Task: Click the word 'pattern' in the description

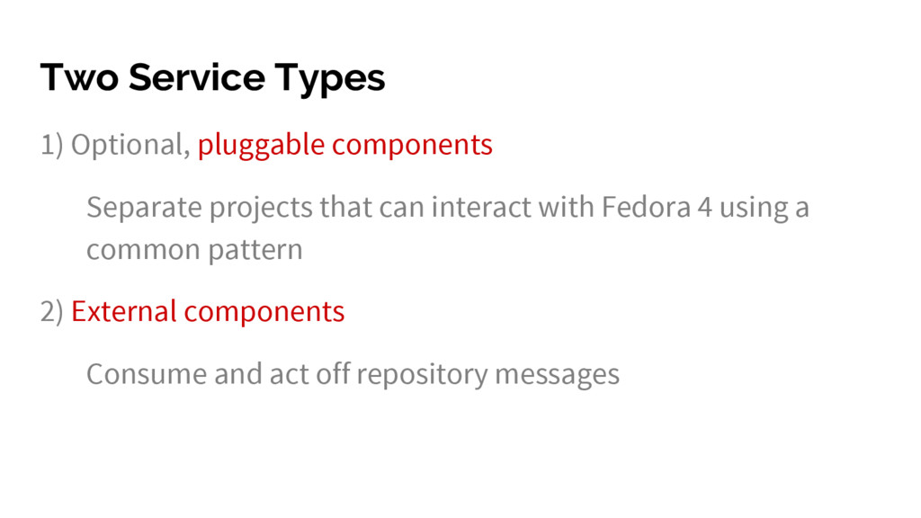Action: (255, 251)
